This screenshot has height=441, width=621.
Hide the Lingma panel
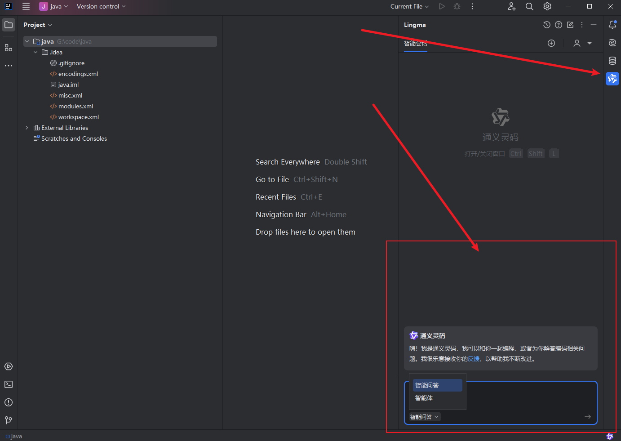594,25
